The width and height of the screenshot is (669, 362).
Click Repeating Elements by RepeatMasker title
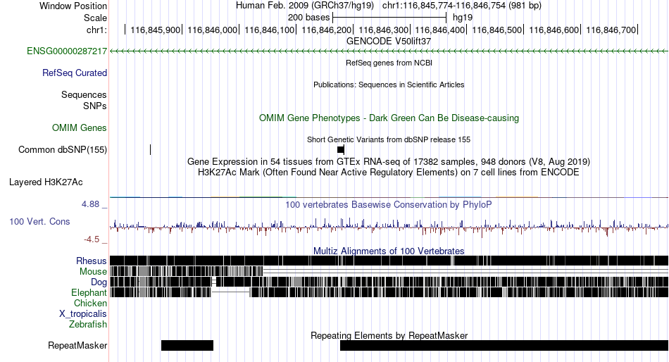(389, 335)
